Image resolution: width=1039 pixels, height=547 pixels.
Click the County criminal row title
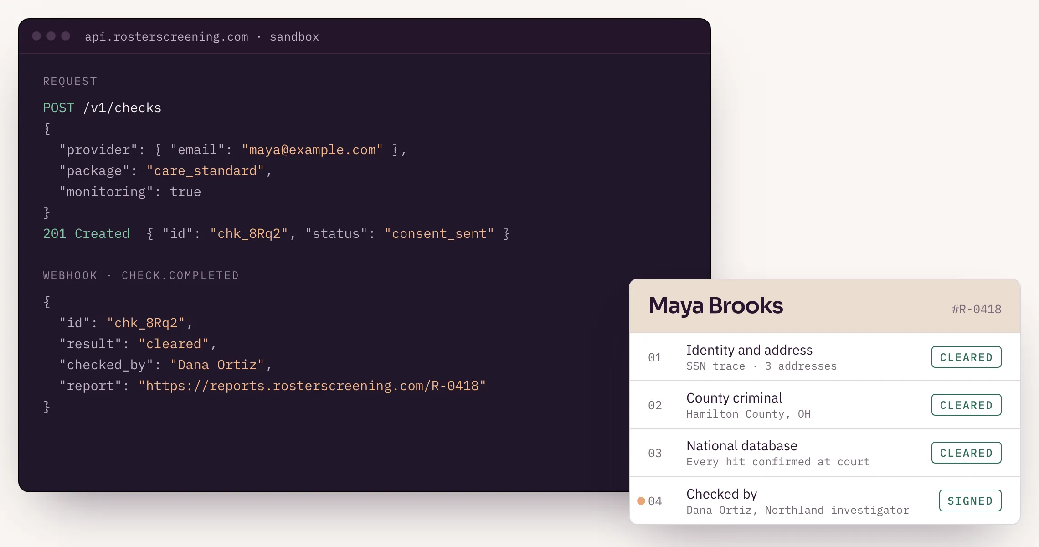click(734, 397)
